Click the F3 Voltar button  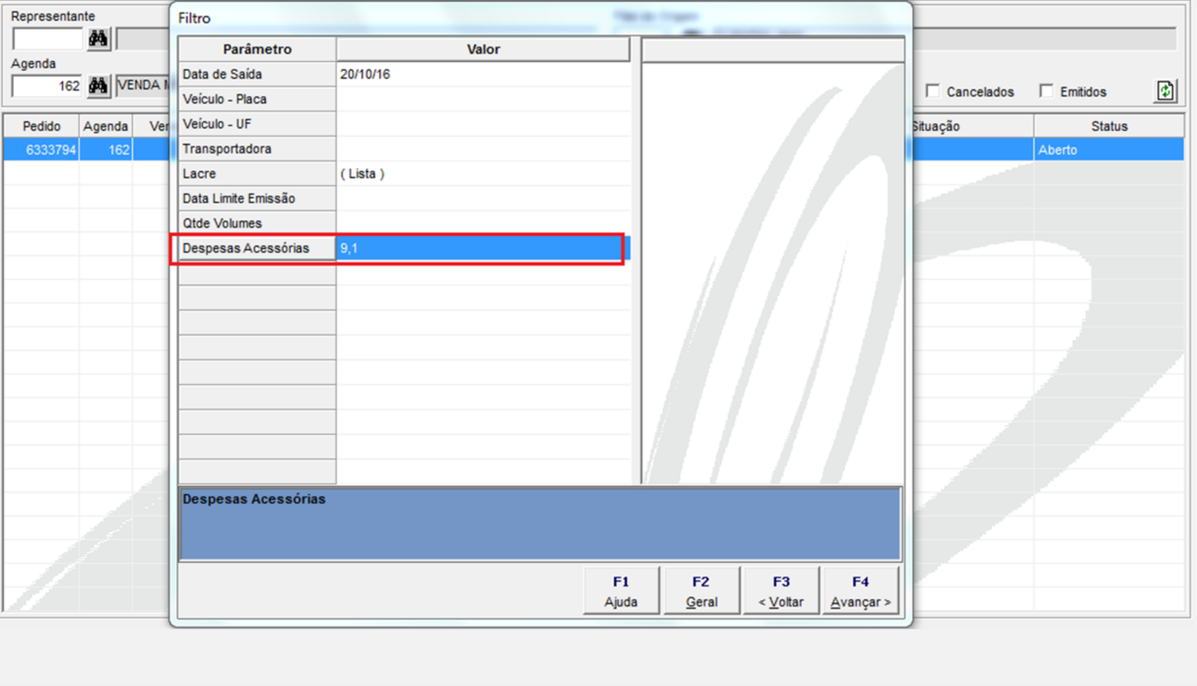point(781,592)
